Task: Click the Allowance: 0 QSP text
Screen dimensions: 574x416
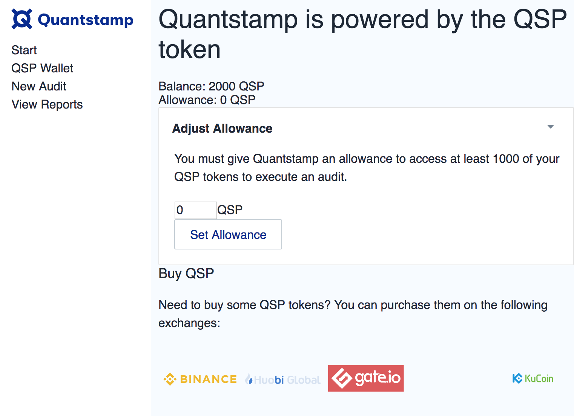Action: point(207,100)
